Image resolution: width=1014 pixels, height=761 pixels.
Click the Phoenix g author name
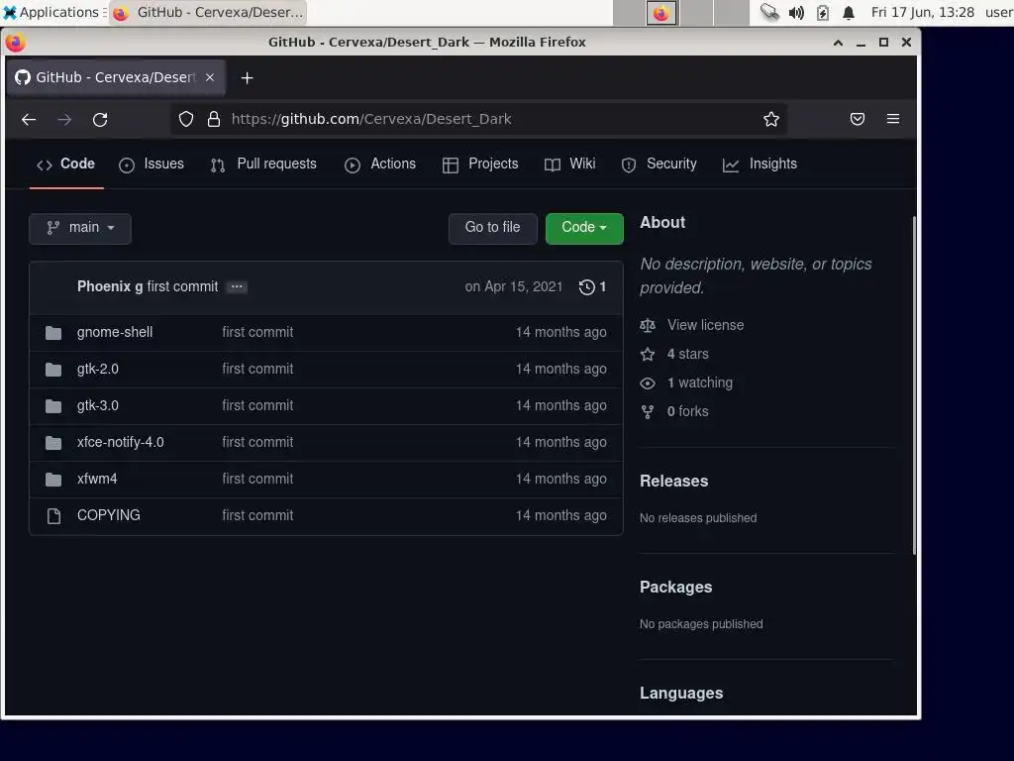[110, 286]
